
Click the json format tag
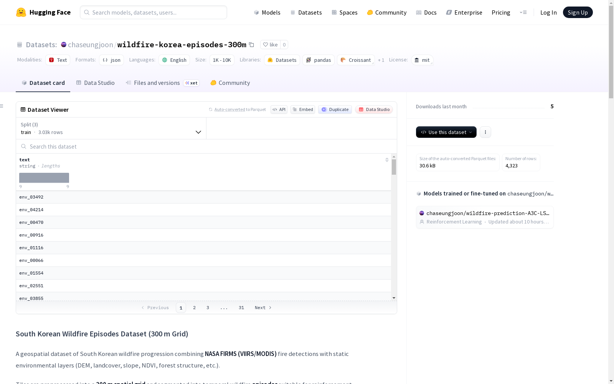(x=111, y=60)
